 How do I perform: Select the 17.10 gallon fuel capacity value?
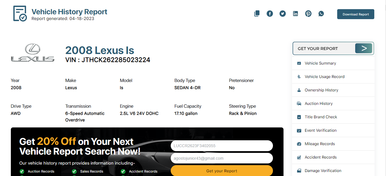(186, 113)
